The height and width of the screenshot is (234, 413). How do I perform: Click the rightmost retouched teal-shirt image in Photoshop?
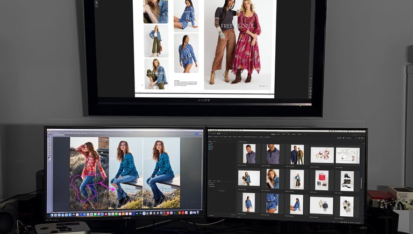tap(161, 173)
